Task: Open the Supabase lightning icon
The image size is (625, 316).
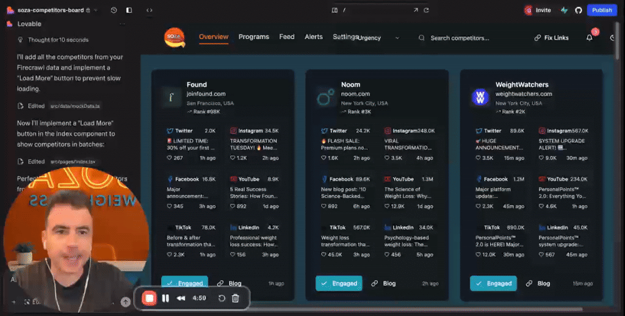Action: pyautogui.click(x=564, y=10)
